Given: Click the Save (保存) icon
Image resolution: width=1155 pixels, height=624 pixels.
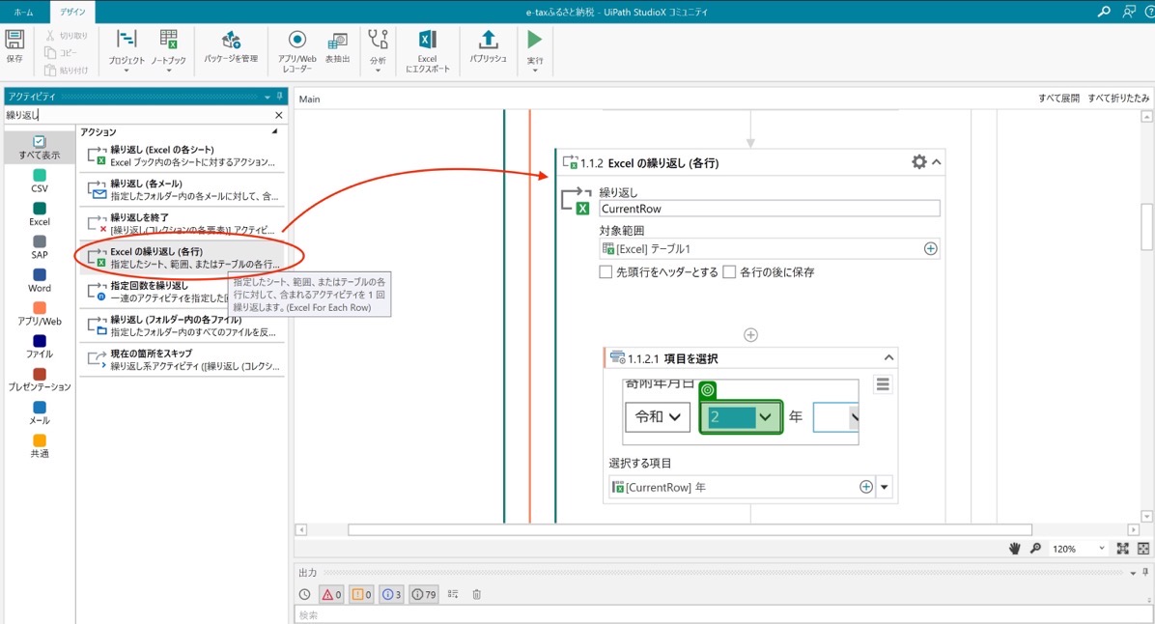Looking at the screenshot, I should coord(14,47).
